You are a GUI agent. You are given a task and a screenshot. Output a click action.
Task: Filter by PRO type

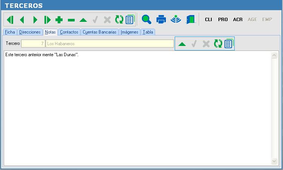pos(223,20)
